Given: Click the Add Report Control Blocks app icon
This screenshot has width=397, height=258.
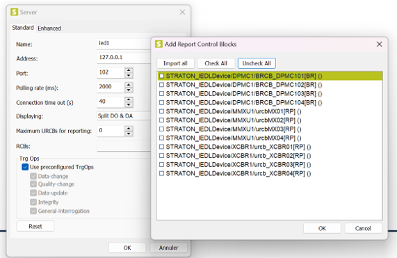Looking at the screenshot, I should pyautogui.click(x=159, y=44).
